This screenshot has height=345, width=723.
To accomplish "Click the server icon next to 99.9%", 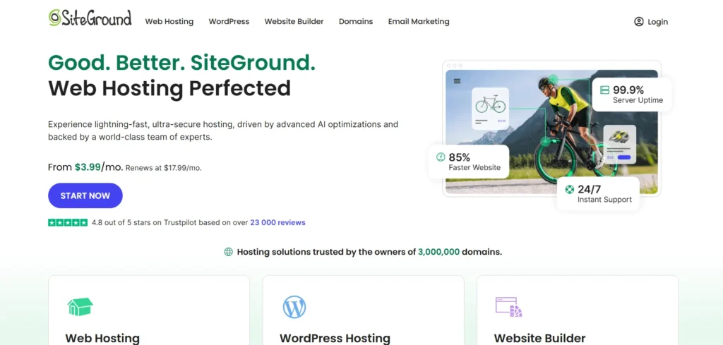I will pyautogui.click(x=604, y=90).
